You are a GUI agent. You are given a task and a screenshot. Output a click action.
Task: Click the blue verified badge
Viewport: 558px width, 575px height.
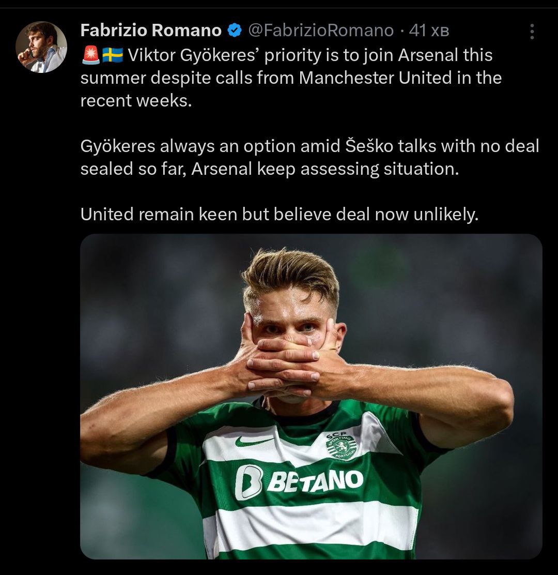pyautogui.click(x=235, y=31)
